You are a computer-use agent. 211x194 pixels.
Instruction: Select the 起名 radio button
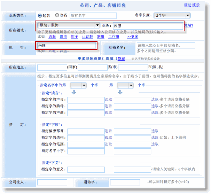tap(40, 15)
